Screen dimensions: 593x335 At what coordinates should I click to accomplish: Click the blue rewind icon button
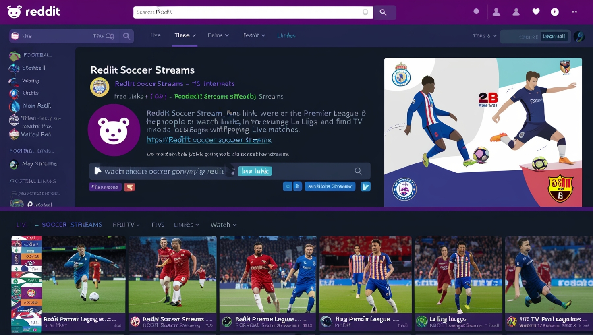(287, 186)
